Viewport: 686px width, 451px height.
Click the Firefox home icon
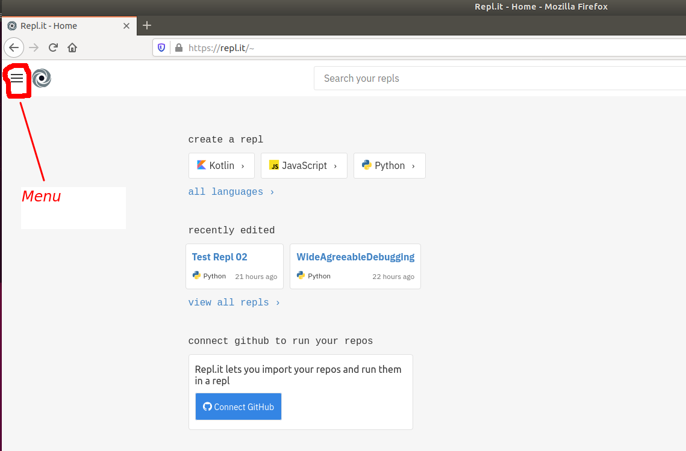pyautogui.click(x=72, y=48)
